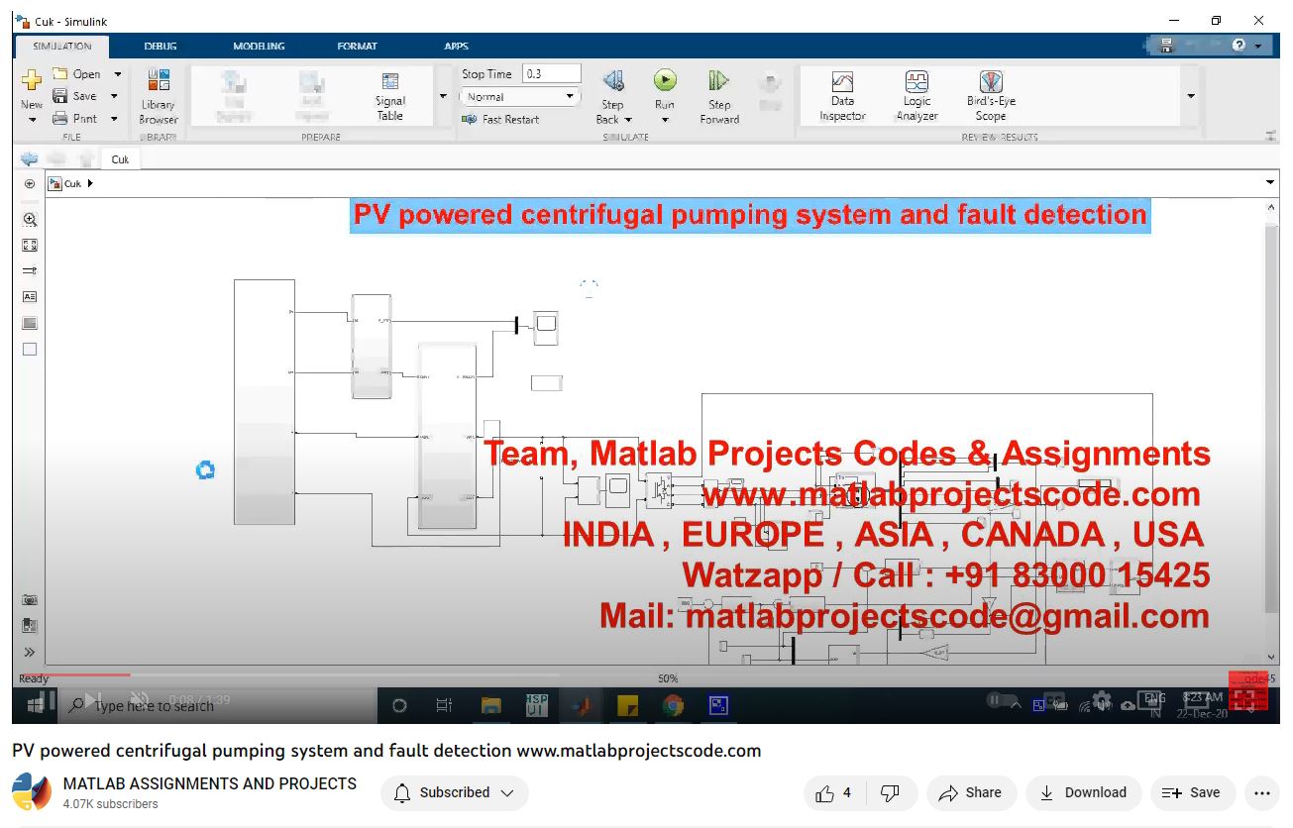Click the zoom tool in left palette

point(30,220)
